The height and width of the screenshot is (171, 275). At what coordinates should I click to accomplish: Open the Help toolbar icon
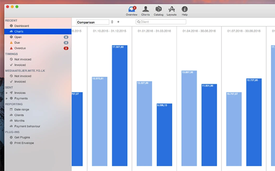[x=185, y=11]
